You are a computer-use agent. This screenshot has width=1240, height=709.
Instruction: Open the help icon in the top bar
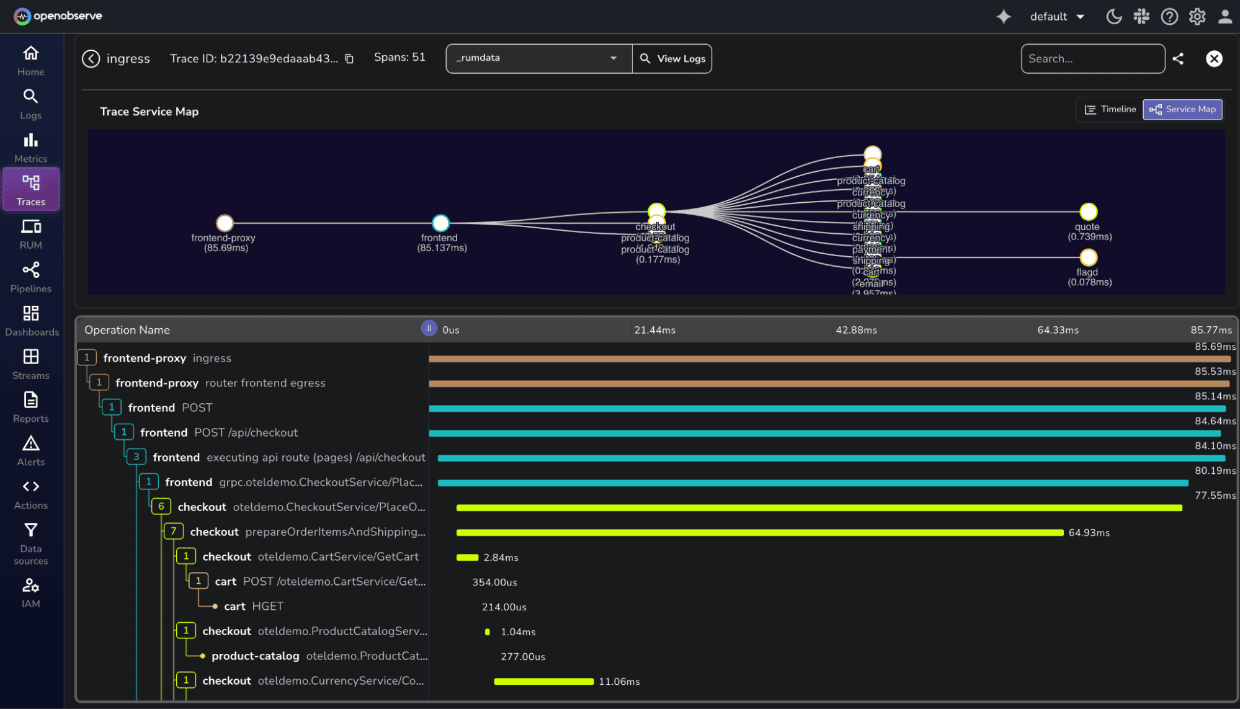pyautogui.click(x=1169, y=17)
